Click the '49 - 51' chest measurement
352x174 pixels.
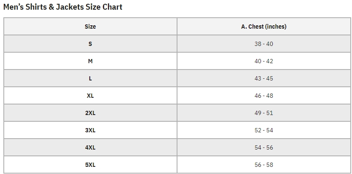coord(263,113)
